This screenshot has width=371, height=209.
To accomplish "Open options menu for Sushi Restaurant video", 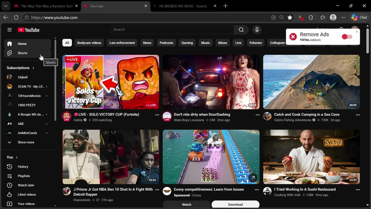I will pyautogui.click(x=358, y=190).
